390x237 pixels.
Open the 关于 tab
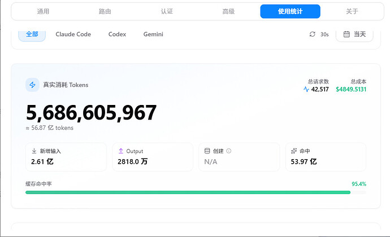tap(352, 11)
